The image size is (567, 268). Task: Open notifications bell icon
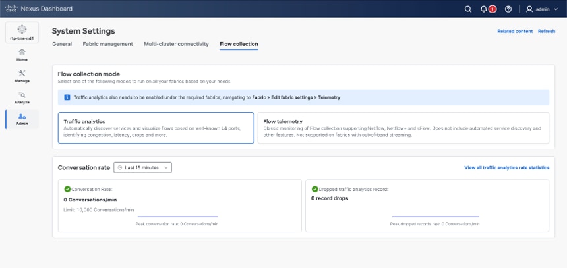(483, 9)
